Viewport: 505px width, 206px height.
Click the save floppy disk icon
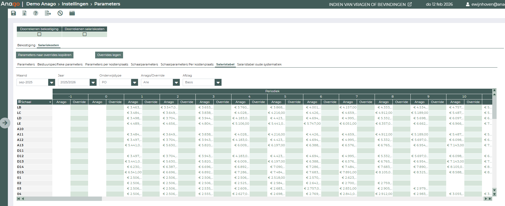point(14,13)
